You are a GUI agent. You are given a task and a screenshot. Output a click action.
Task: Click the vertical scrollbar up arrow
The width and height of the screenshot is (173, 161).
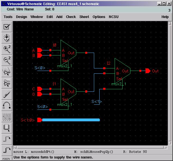coord(170,23)
